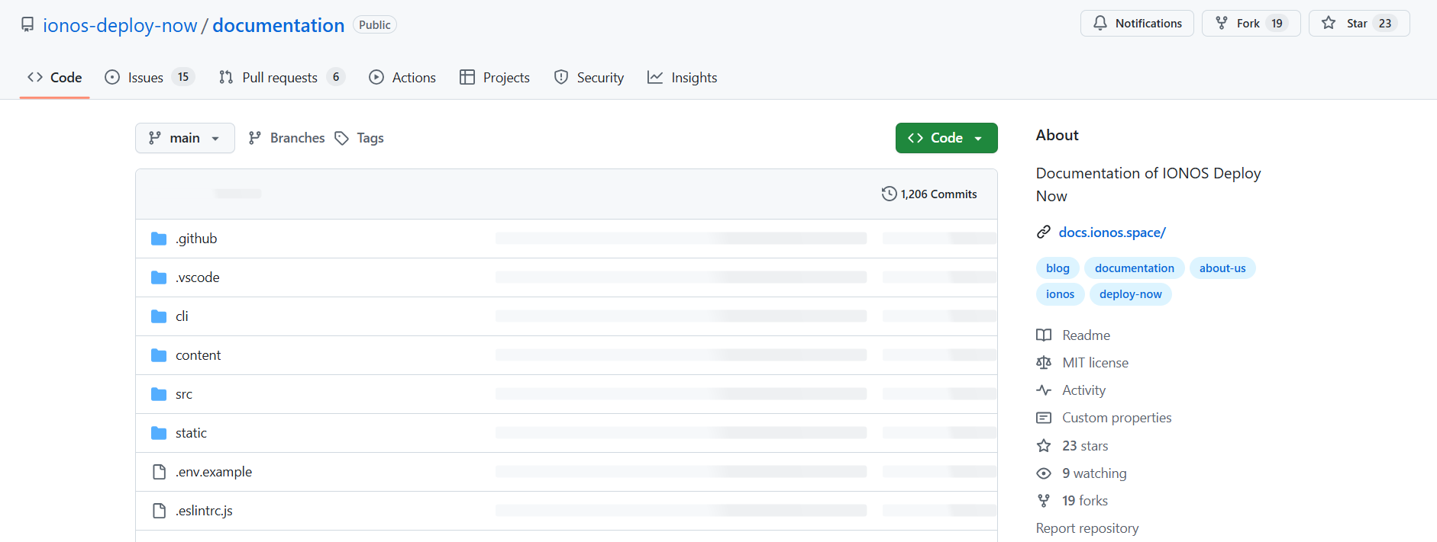
Task: Click the fork icon beside 19 forks
Action: click(x=1044, y=501)
